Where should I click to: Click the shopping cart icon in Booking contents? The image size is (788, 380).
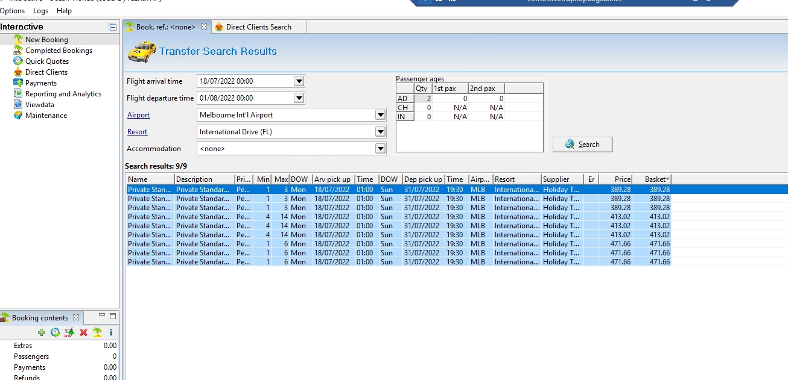point(69,332)
